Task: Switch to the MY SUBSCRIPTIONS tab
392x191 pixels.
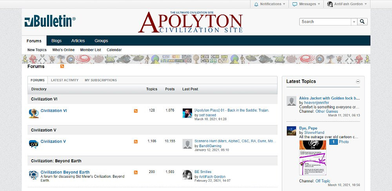Action: click(x=101, y=80)
